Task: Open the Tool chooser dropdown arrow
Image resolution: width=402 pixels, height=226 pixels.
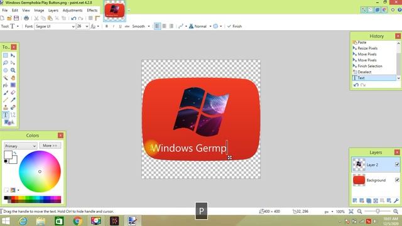Action: point(18,26)
